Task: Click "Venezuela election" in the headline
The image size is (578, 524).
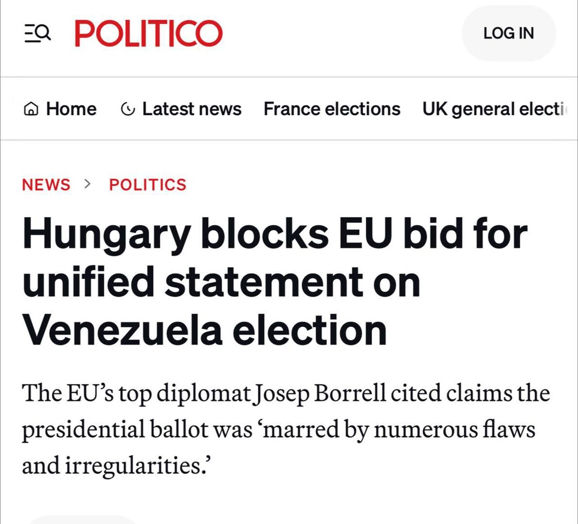Action: click(x=204, y=331)
